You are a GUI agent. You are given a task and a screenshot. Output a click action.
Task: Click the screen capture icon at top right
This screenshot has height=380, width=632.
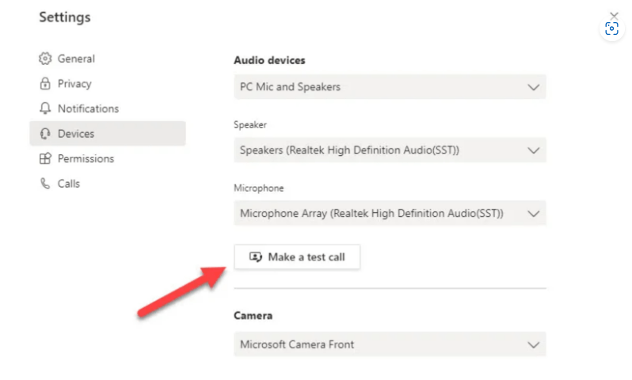611,28
